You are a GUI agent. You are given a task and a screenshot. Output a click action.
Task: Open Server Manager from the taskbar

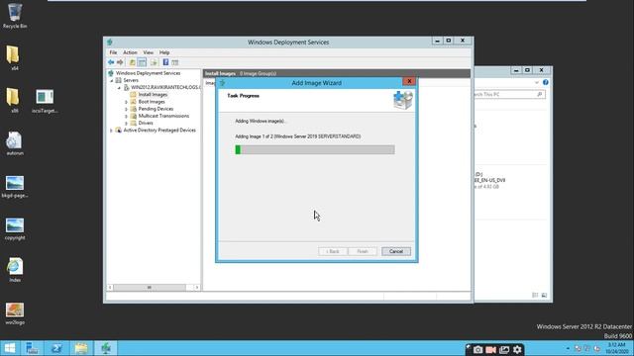click(x=32, y=348)
